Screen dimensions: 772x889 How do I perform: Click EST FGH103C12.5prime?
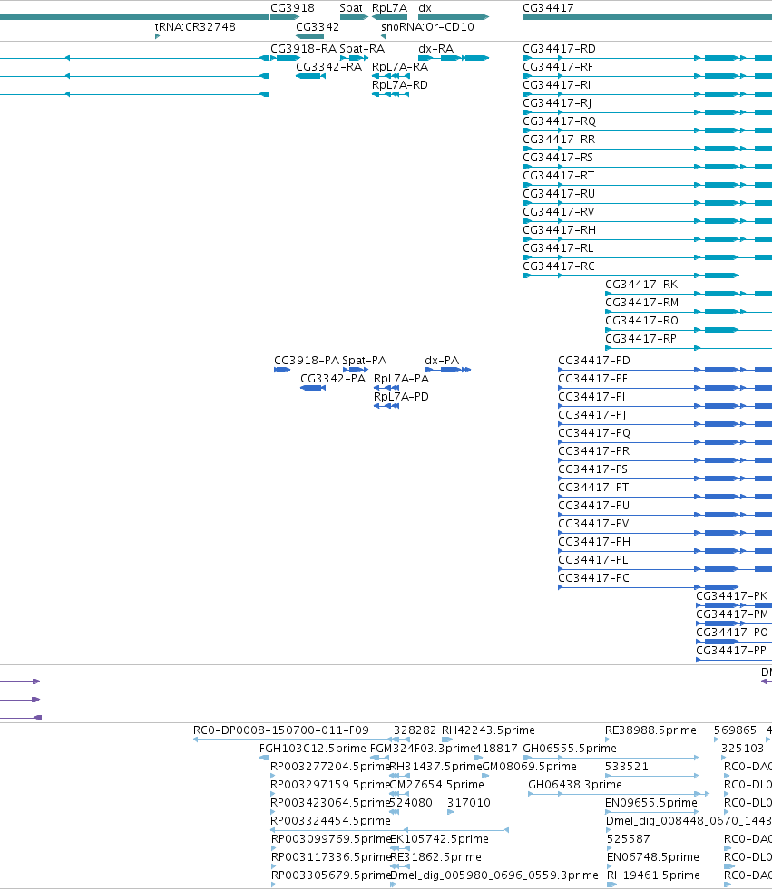[313, 749]
